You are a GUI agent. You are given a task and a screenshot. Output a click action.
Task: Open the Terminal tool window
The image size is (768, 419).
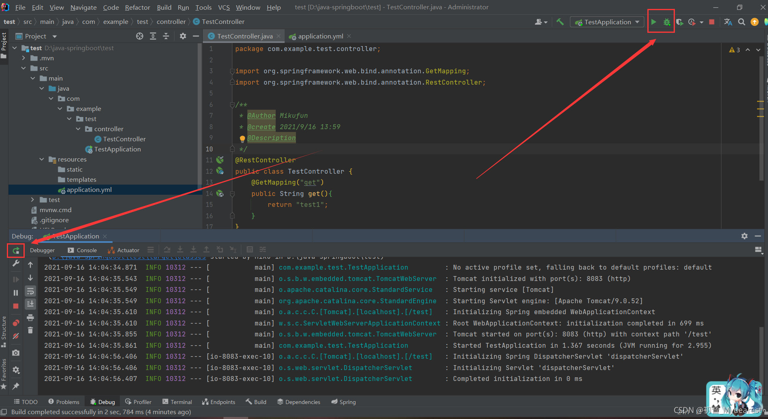[x=177, y=402]
